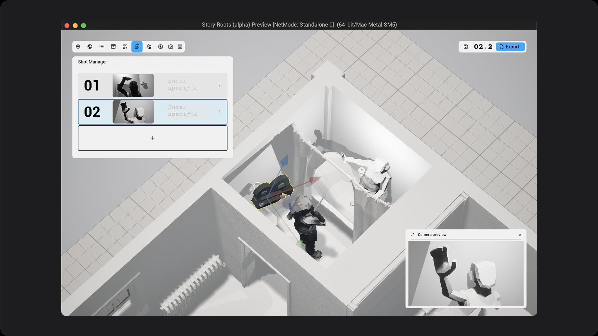Viewport: 598px width, 336px height.
Task: Open options menu for shot 02
Action: pyautogui.click(x=219, y=112)
